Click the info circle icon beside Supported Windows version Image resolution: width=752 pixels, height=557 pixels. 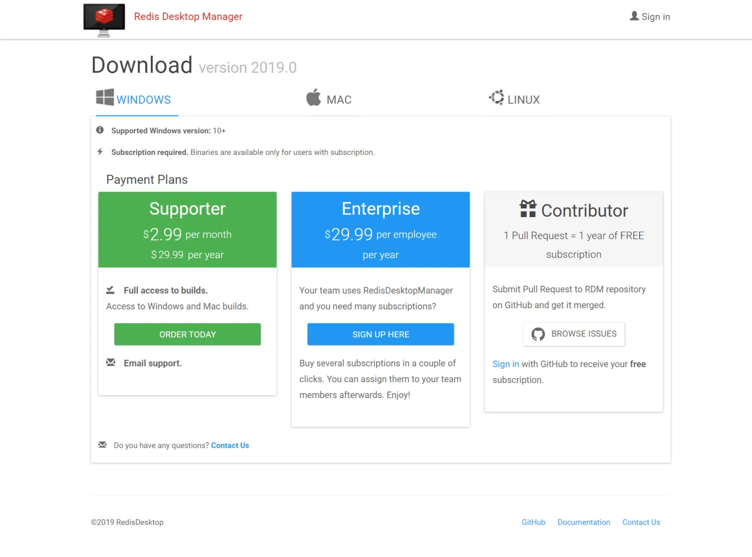point(100,130)
